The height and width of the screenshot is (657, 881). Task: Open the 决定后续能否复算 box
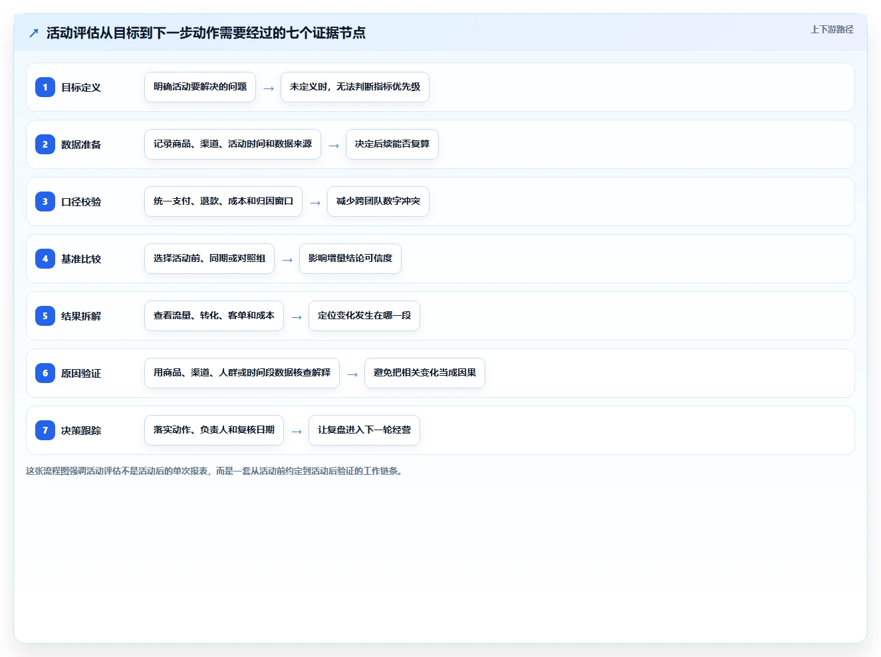392,144
